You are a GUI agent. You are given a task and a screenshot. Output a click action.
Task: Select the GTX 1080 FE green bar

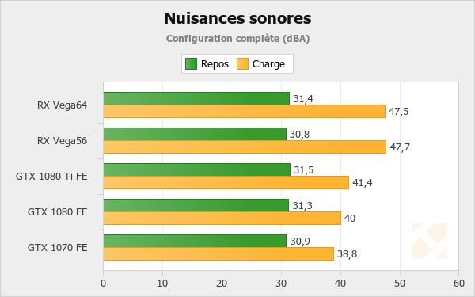click(196, 205)
